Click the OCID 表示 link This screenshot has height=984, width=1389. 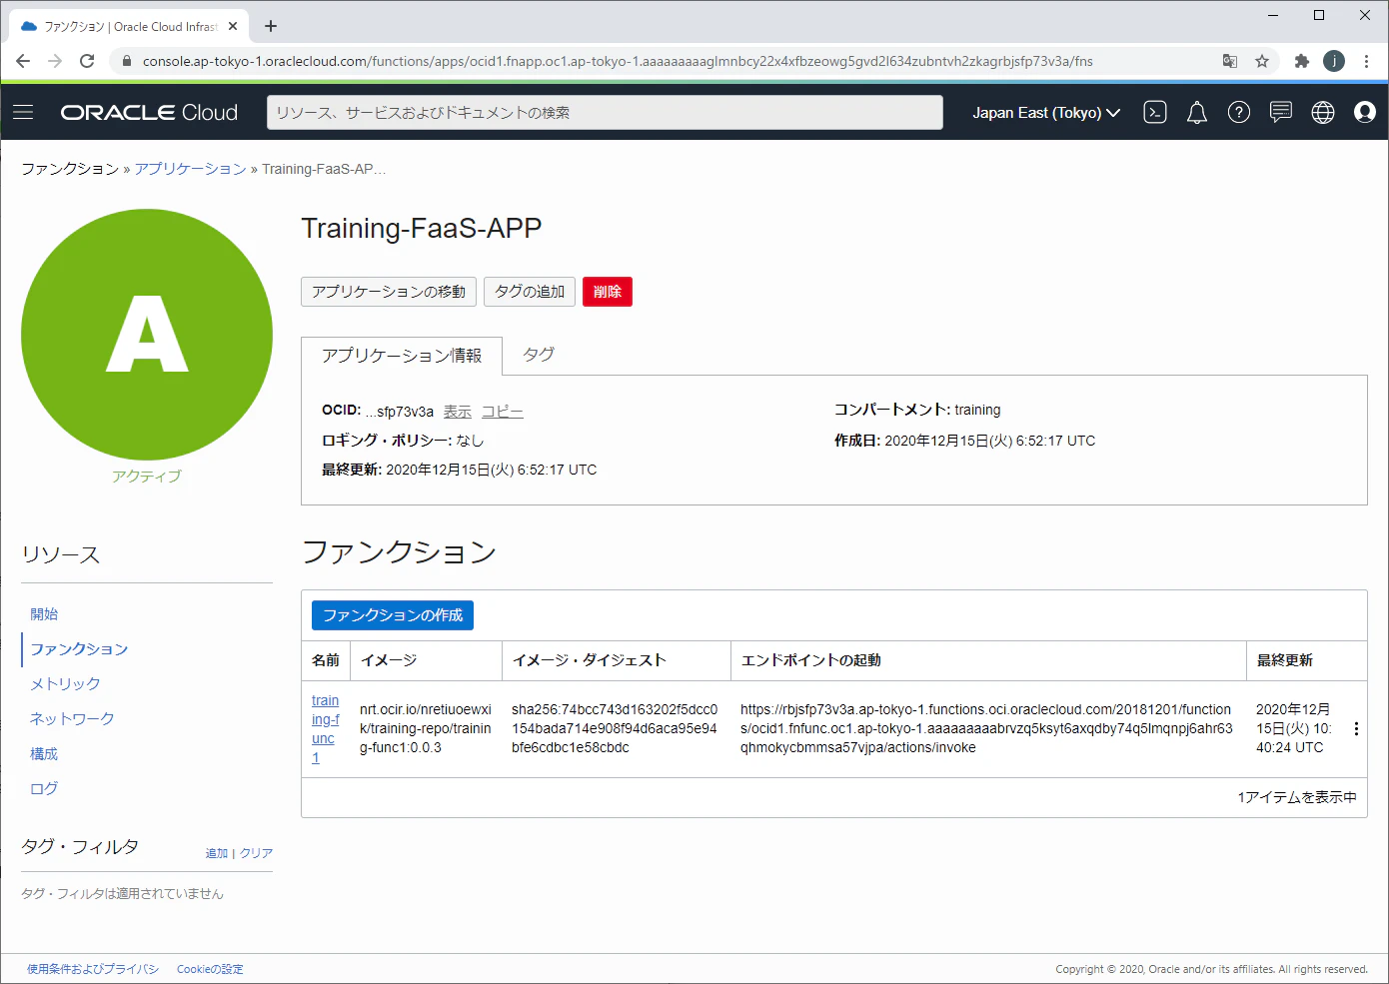coord(458,412)
